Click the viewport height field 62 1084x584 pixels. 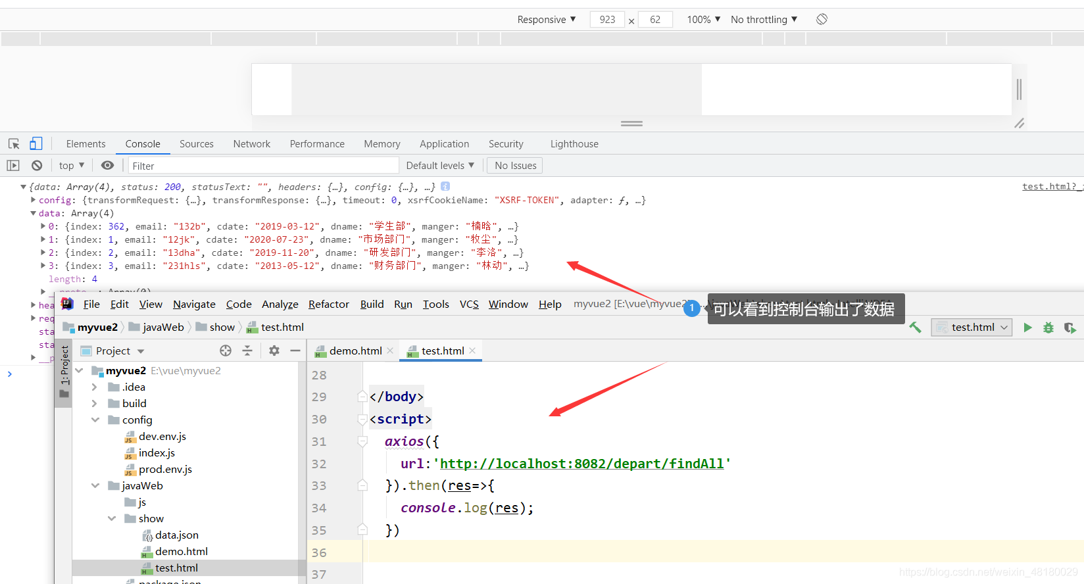[655, 20]
